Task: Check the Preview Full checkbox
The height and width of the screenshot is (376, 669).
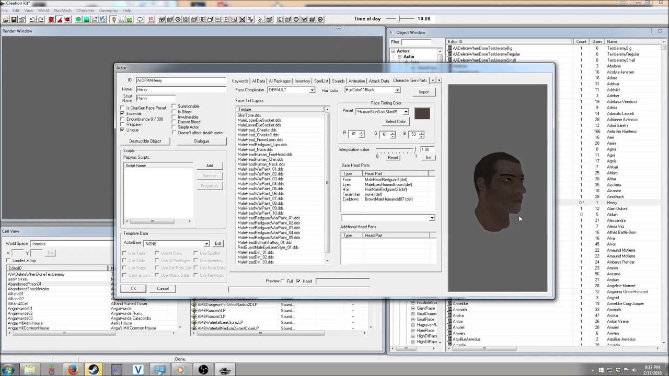Action: [283, 281]
